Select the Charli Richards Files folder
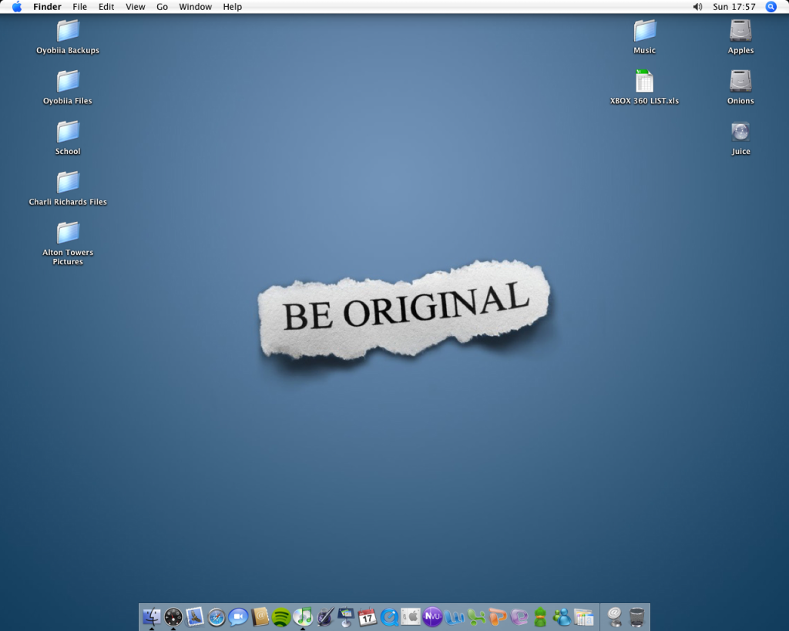The image size is (789, 631). 68,188
